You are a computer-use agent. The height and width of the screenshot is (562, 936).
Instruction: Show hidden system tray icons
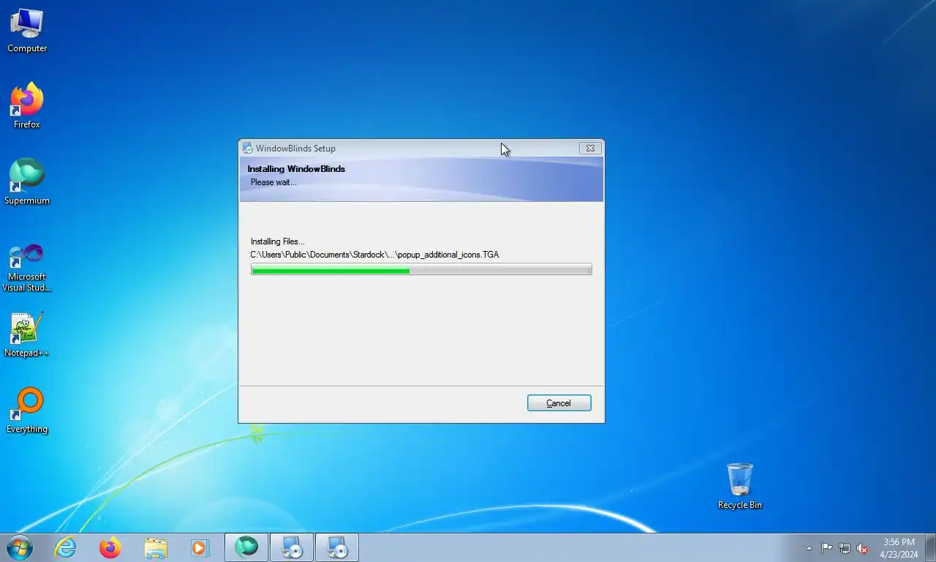point(809,548)
